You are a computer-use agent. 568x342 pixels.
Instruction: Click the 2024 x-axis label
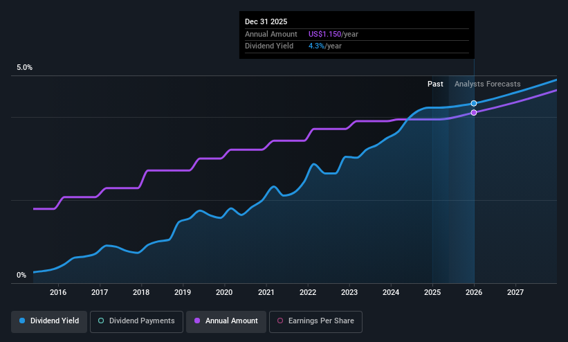coord(391,292)
